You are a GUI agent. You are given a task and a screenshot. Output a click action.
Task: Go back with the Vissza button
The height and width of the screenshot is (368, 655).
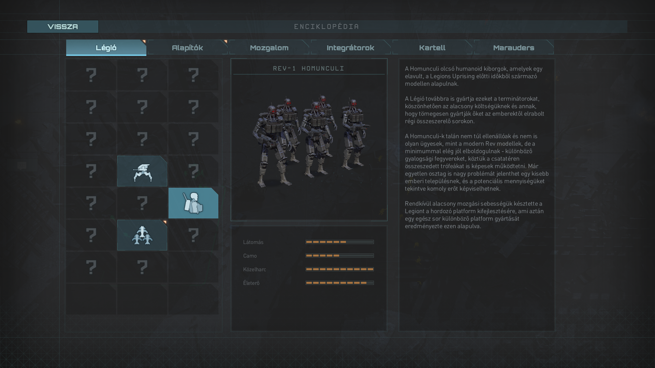click(63, 27)
